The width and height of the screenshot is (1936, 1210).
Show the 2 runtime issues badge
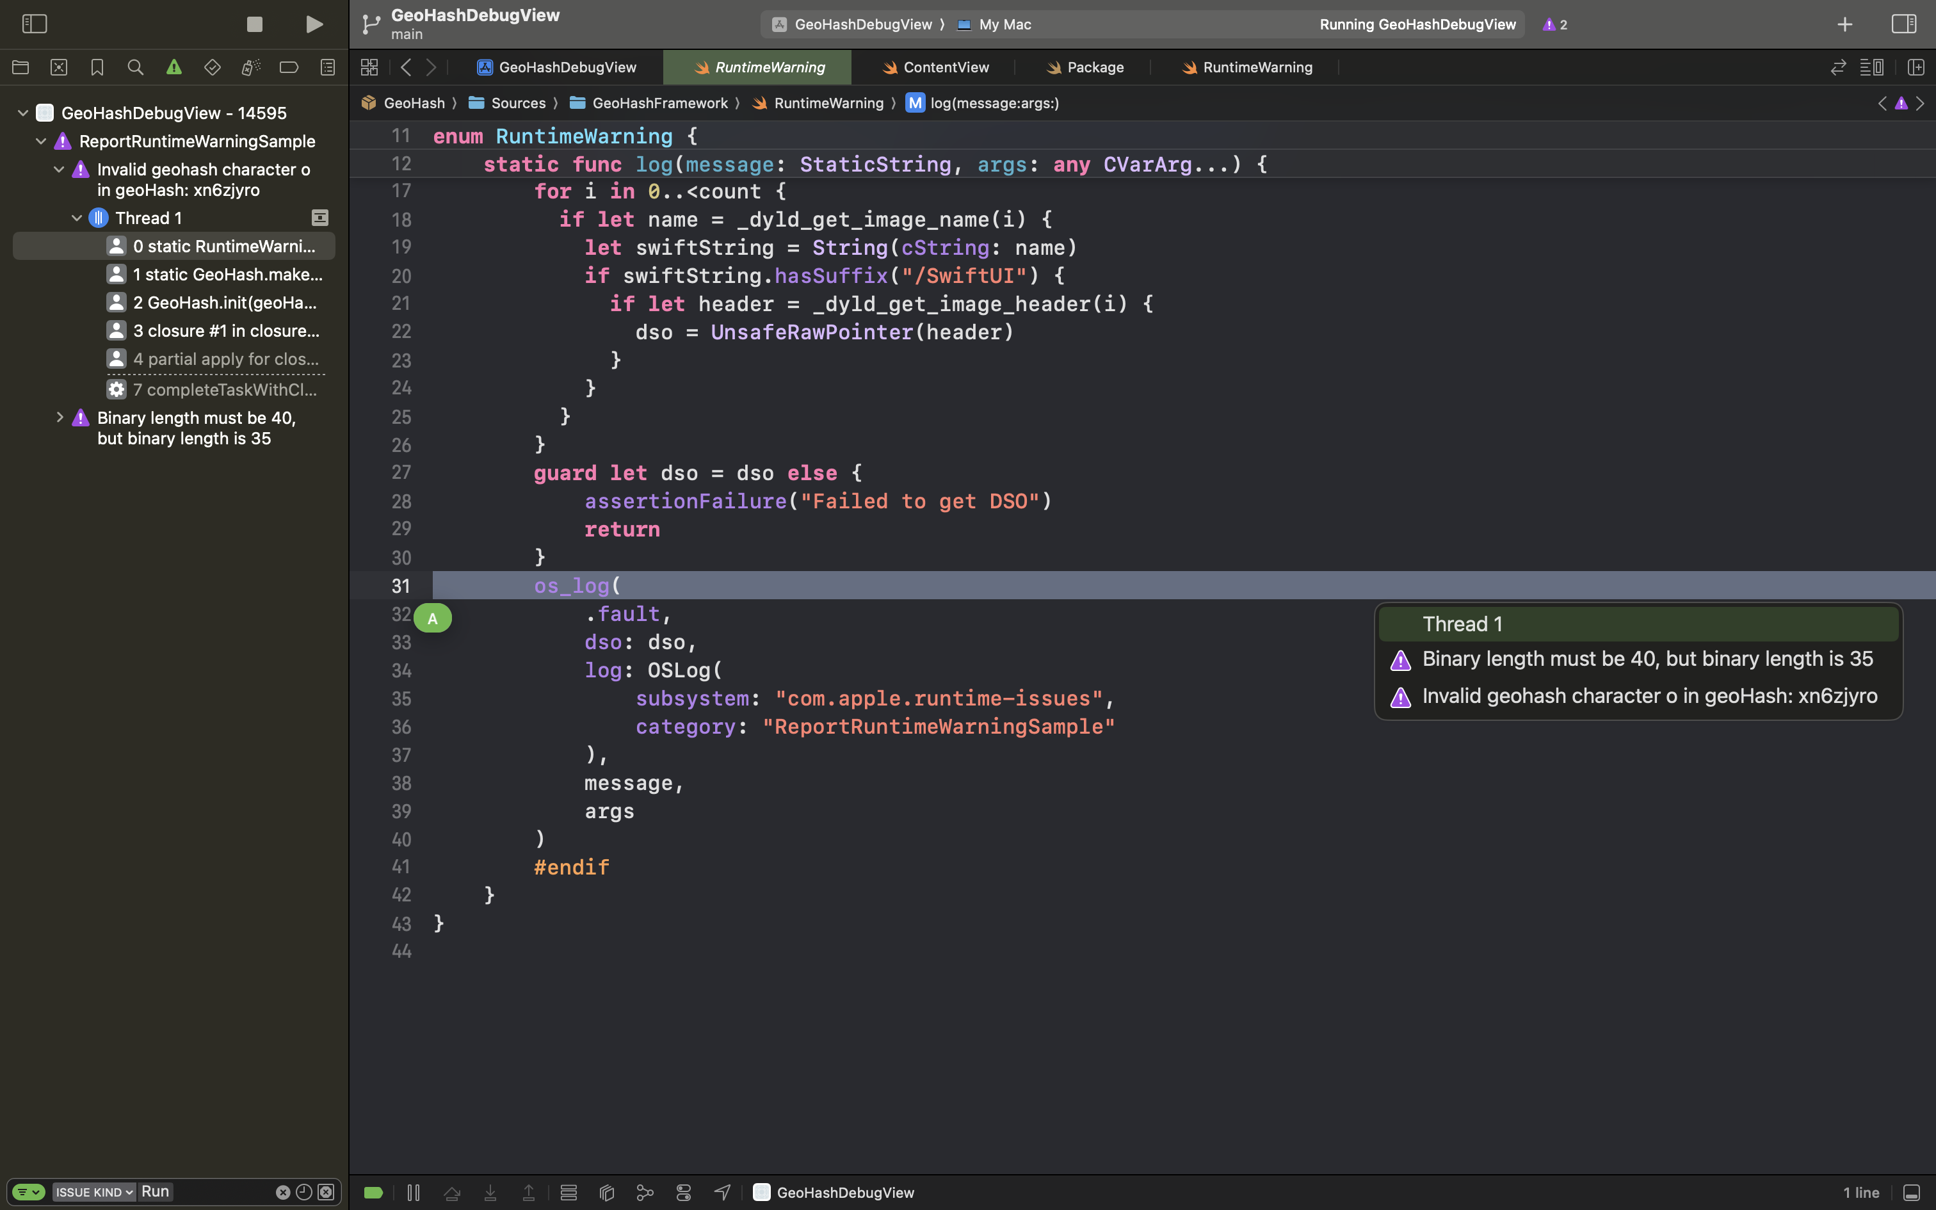(1555, 25)
